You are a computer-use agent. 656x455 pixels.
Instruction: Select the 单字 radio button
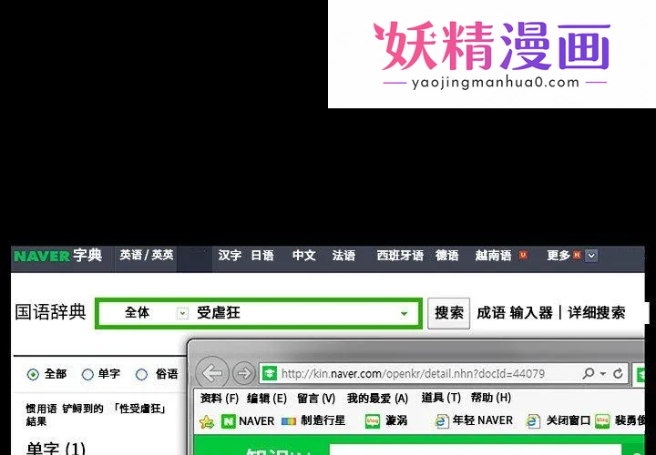87,374
